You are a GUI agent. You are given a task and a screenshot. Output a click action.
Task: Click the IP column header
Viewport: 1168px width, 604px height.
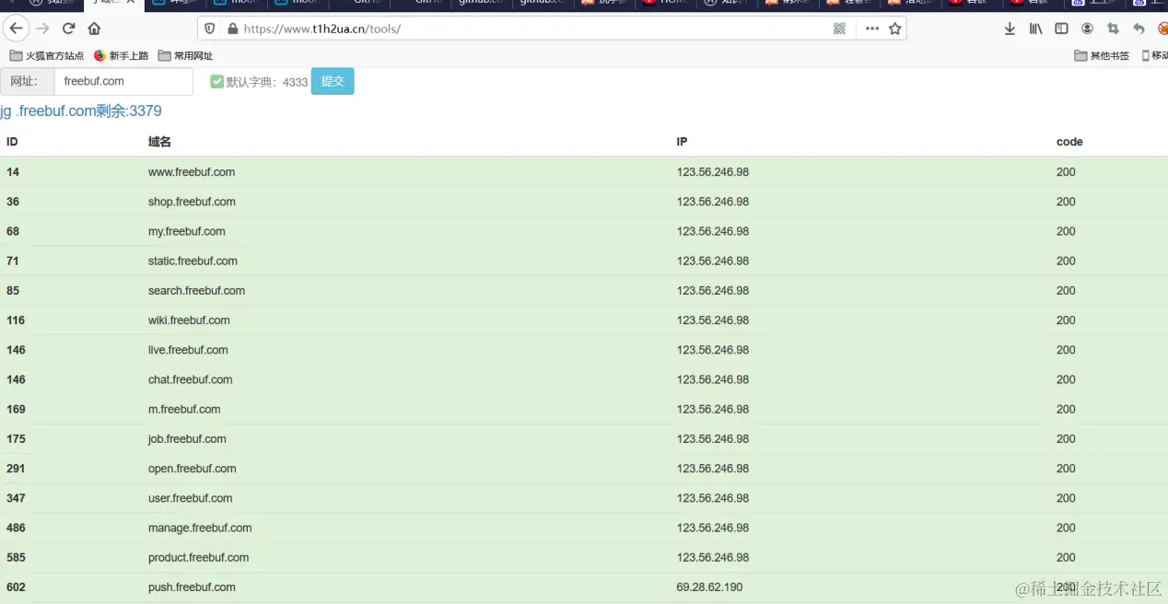[x=682, y=142]
